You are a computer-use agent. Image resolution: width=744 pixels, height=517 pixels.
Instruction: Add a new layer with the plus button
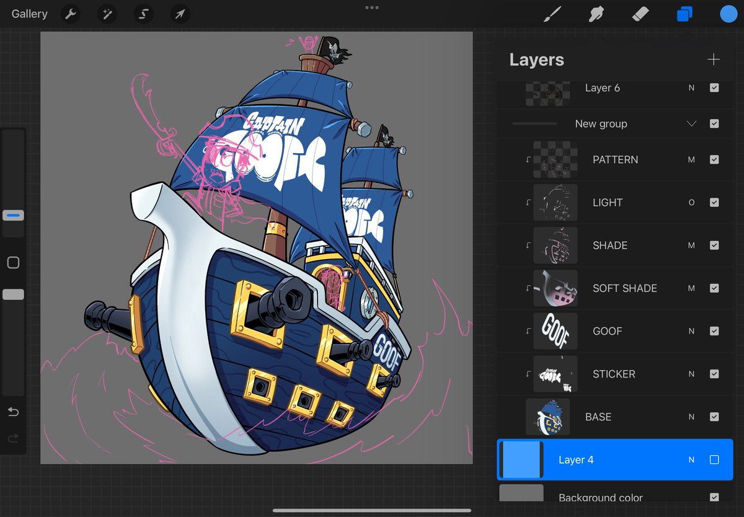[714, 60]
